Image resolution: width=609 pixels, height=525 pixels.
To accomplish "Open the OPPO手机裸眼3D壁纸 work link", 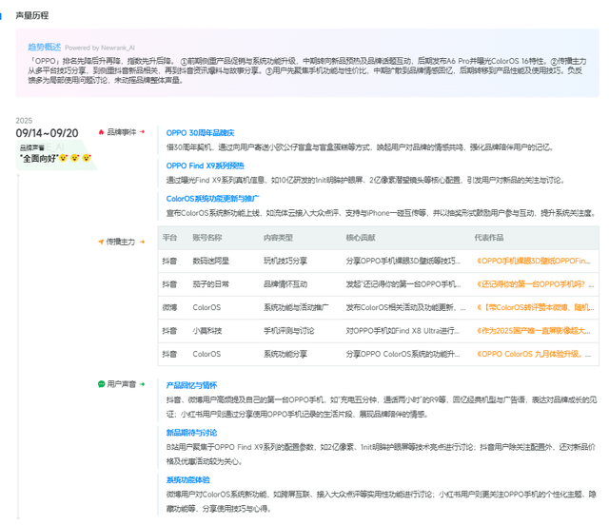I will pos(534,261).
